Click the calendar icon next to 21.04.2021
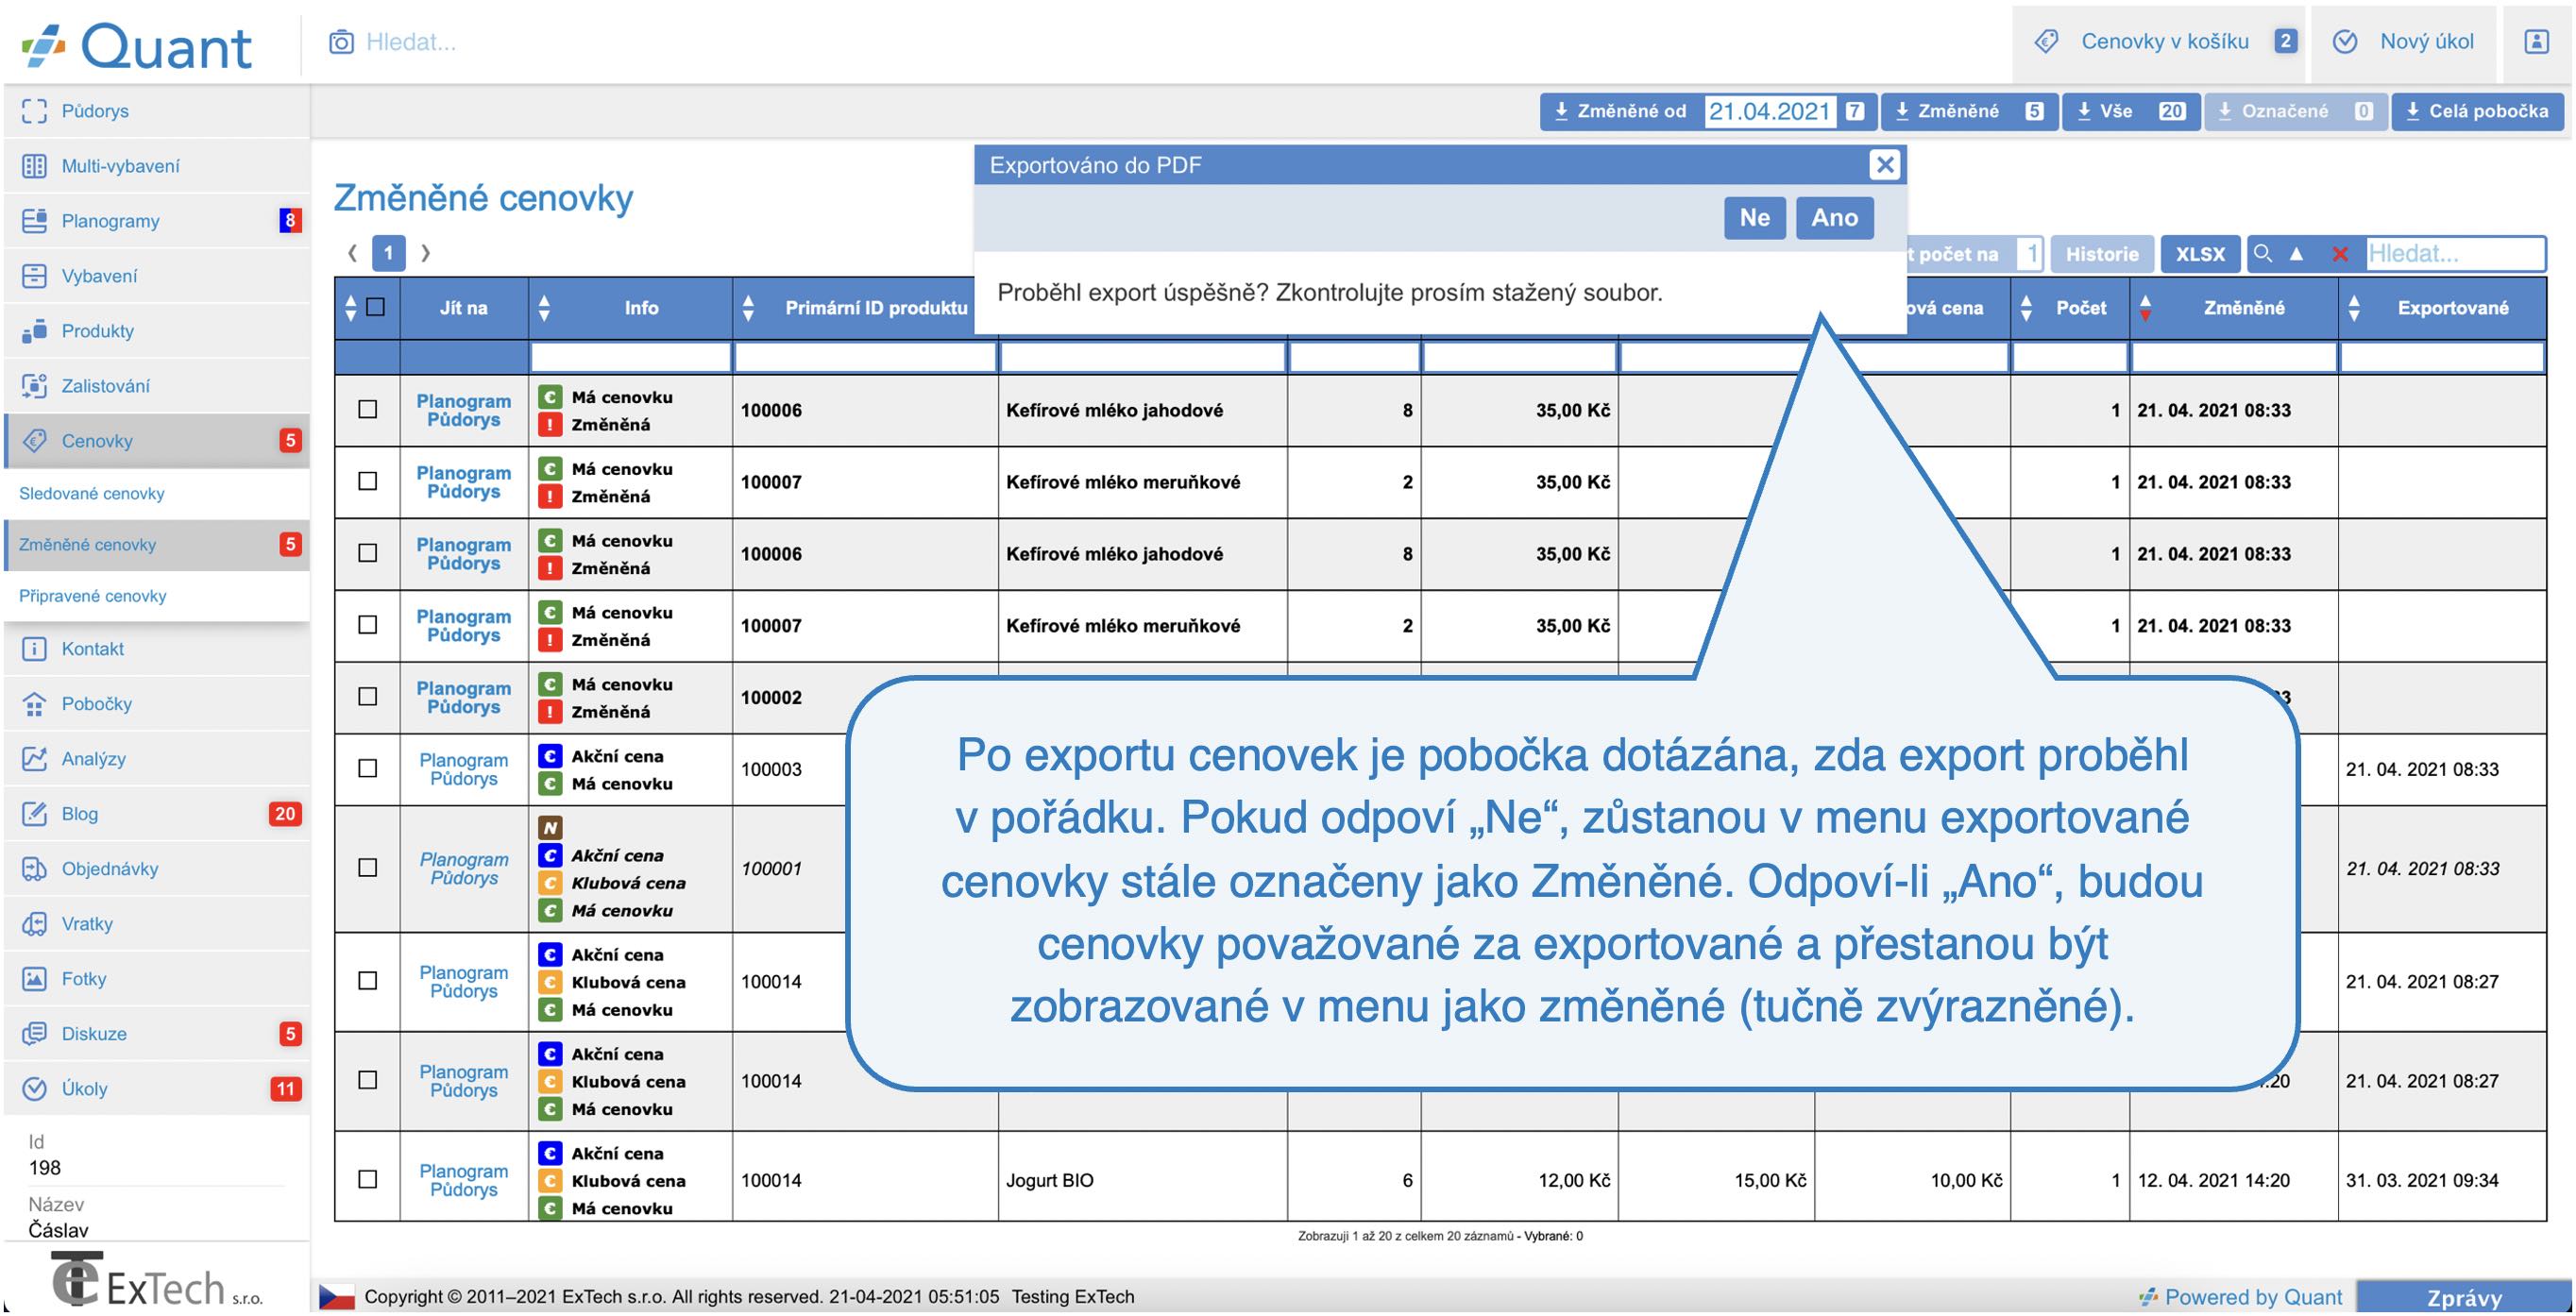Viewport: 2576px width, 1316px height. pos(1855,112)
